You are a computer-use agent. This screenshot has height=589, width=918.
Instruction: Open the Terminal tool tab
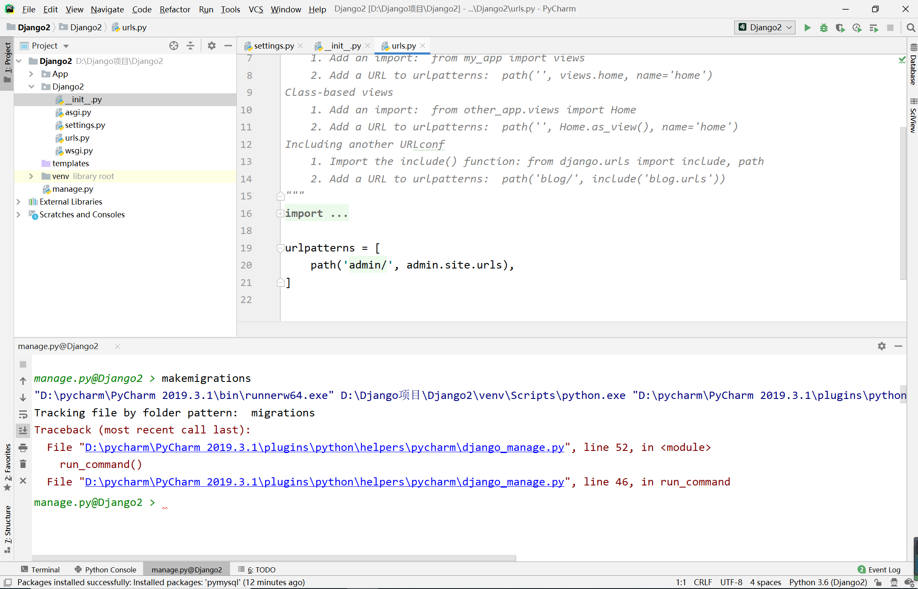click(40, 569)
